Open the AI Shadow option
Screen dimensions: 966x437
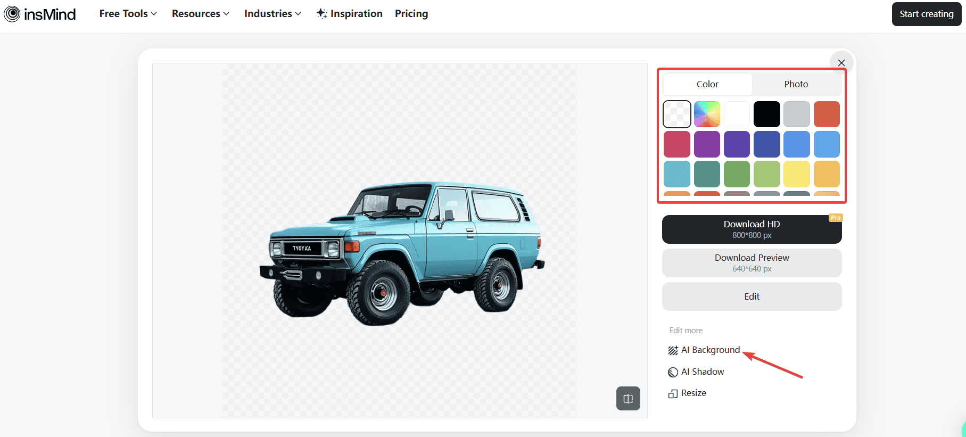tap(696, 372)
